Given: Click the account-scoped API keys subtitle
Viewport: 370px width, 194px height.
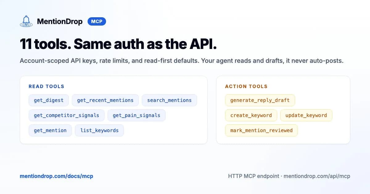Looking at the screenshot, I should point(182,61).
